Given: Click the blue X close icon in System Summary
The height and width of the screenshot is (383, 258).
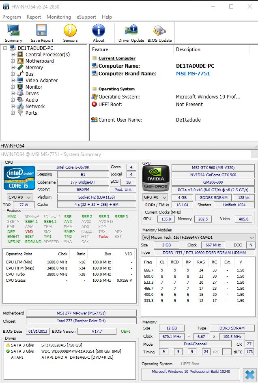Looking at the screenshot, I should (250, 374).
